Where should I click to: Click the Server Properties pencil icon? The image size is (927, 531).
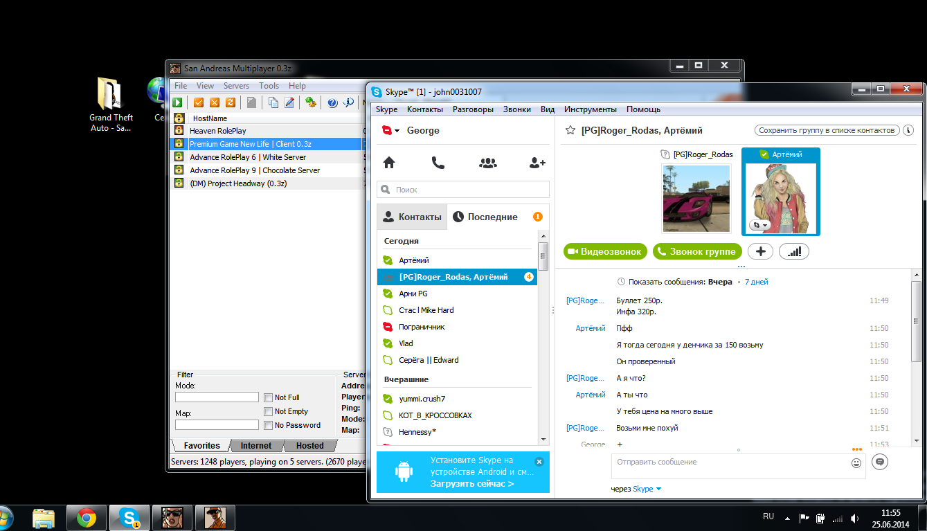(289, 102)
